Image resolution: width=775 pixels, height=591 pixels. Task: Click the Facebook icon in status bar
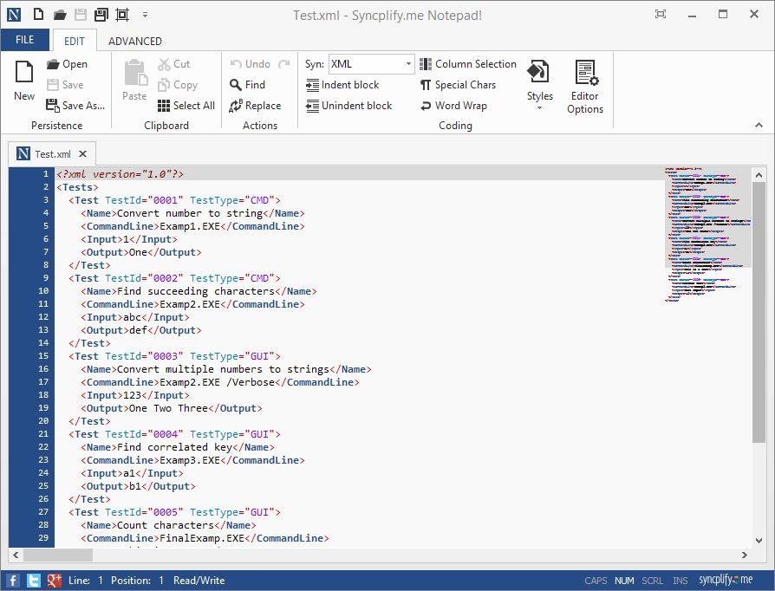point(14,581)
